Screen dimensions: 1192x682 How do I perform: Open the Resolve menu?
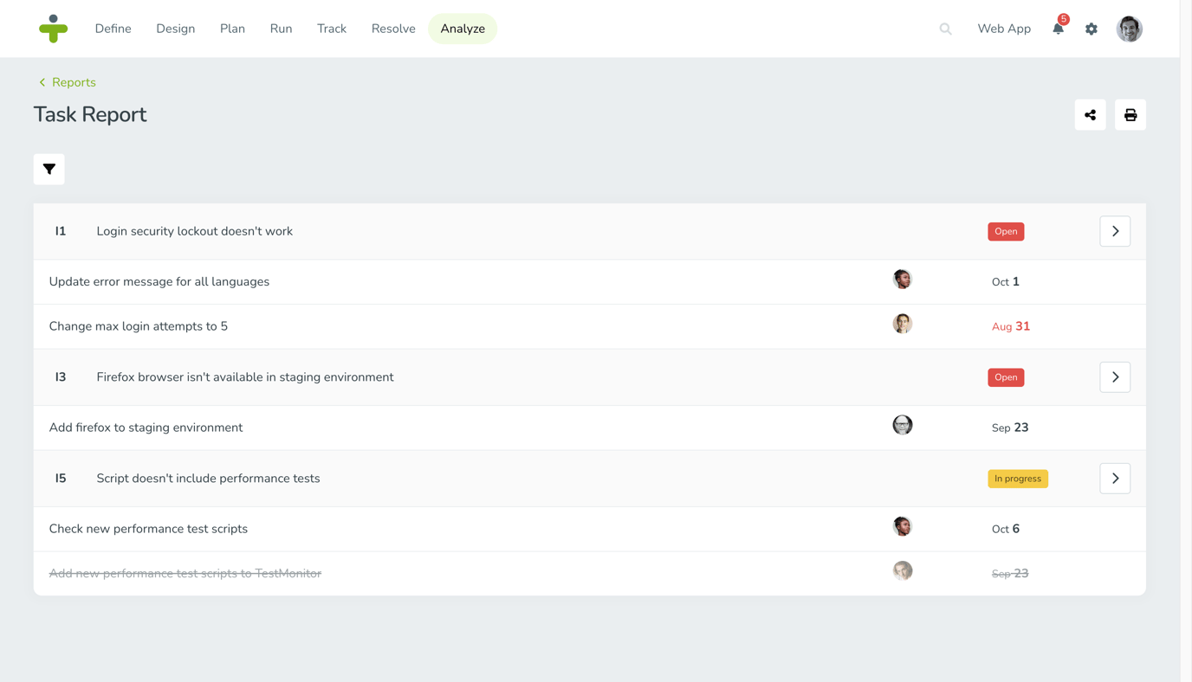coord(393,29)
